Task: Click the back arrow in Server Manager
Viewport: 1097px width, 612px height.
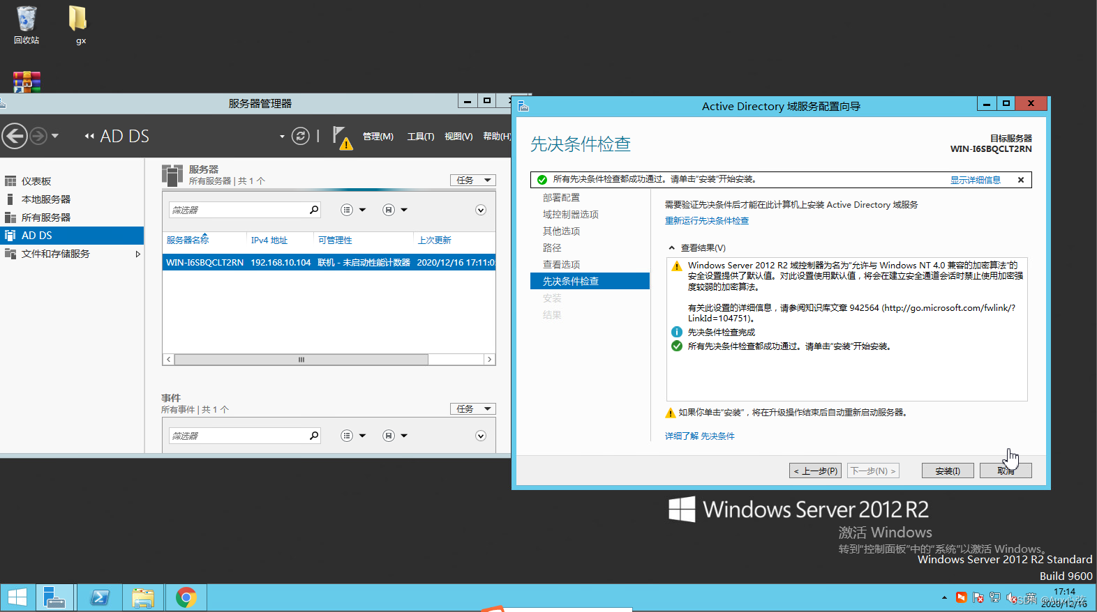Action: (15, 136)
